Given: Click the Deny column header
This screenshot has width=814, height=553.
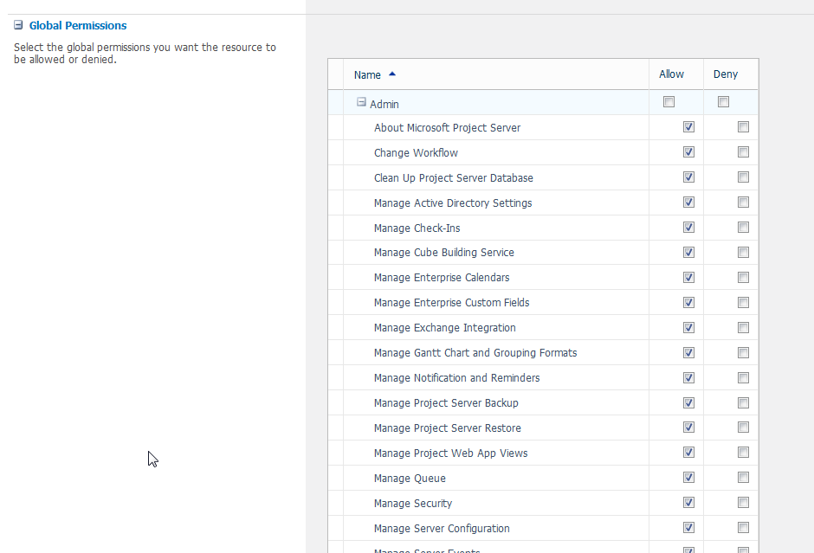Looking at the screenshot, I should [726, 74].
